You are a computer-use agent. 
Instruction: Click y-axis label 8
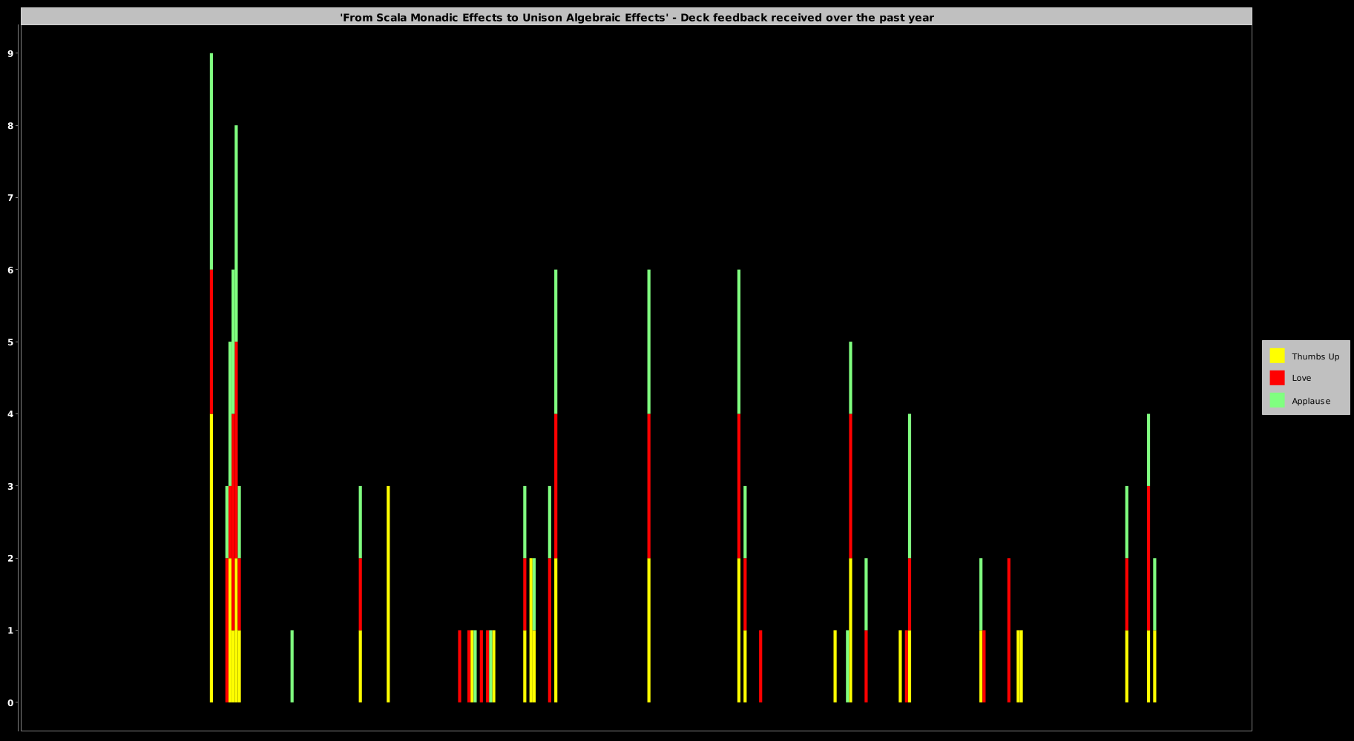[x=10, y=126]
